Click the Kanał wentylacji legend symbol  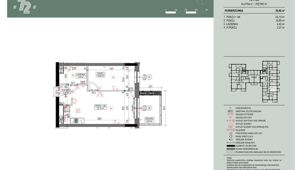tap(230, 136)
